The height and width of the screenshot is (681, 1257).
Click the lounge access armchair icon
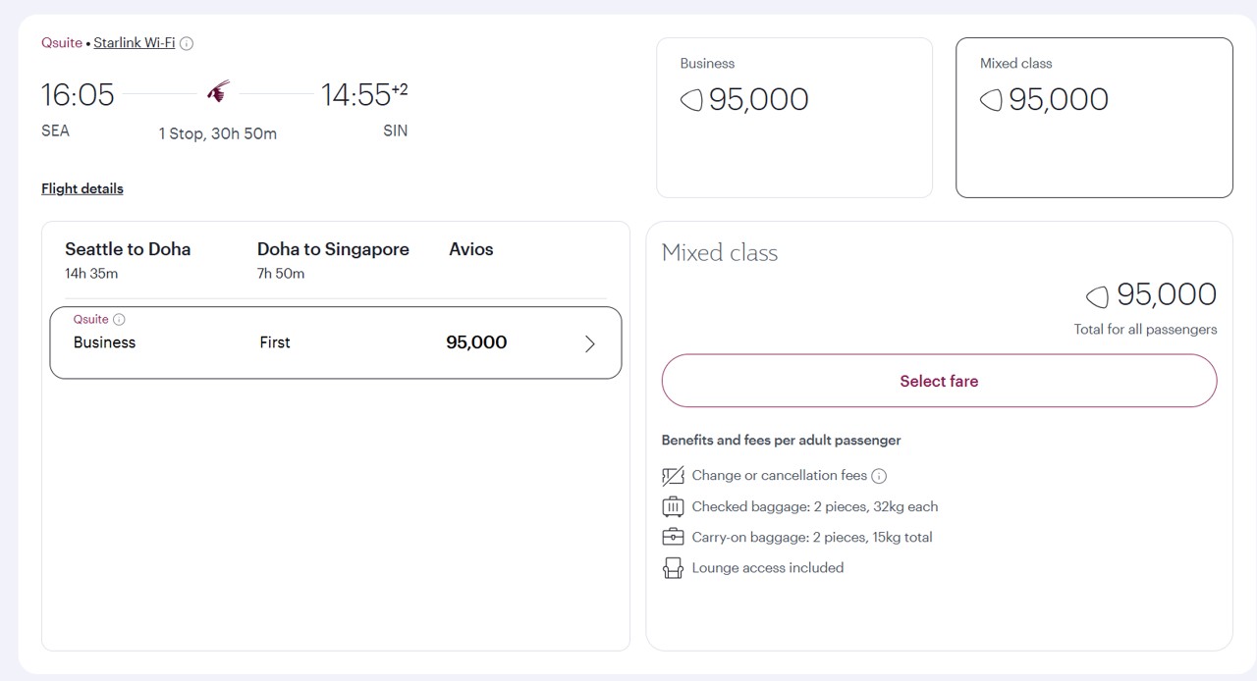click(x=673, y=568)
